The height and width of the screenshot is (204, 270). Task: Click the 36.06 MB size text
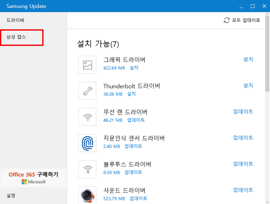(x=113, y=94)
